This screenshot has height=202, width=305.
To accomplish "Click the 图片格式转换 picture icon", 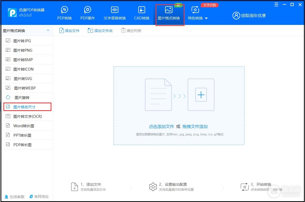I will tap(169, 10).
